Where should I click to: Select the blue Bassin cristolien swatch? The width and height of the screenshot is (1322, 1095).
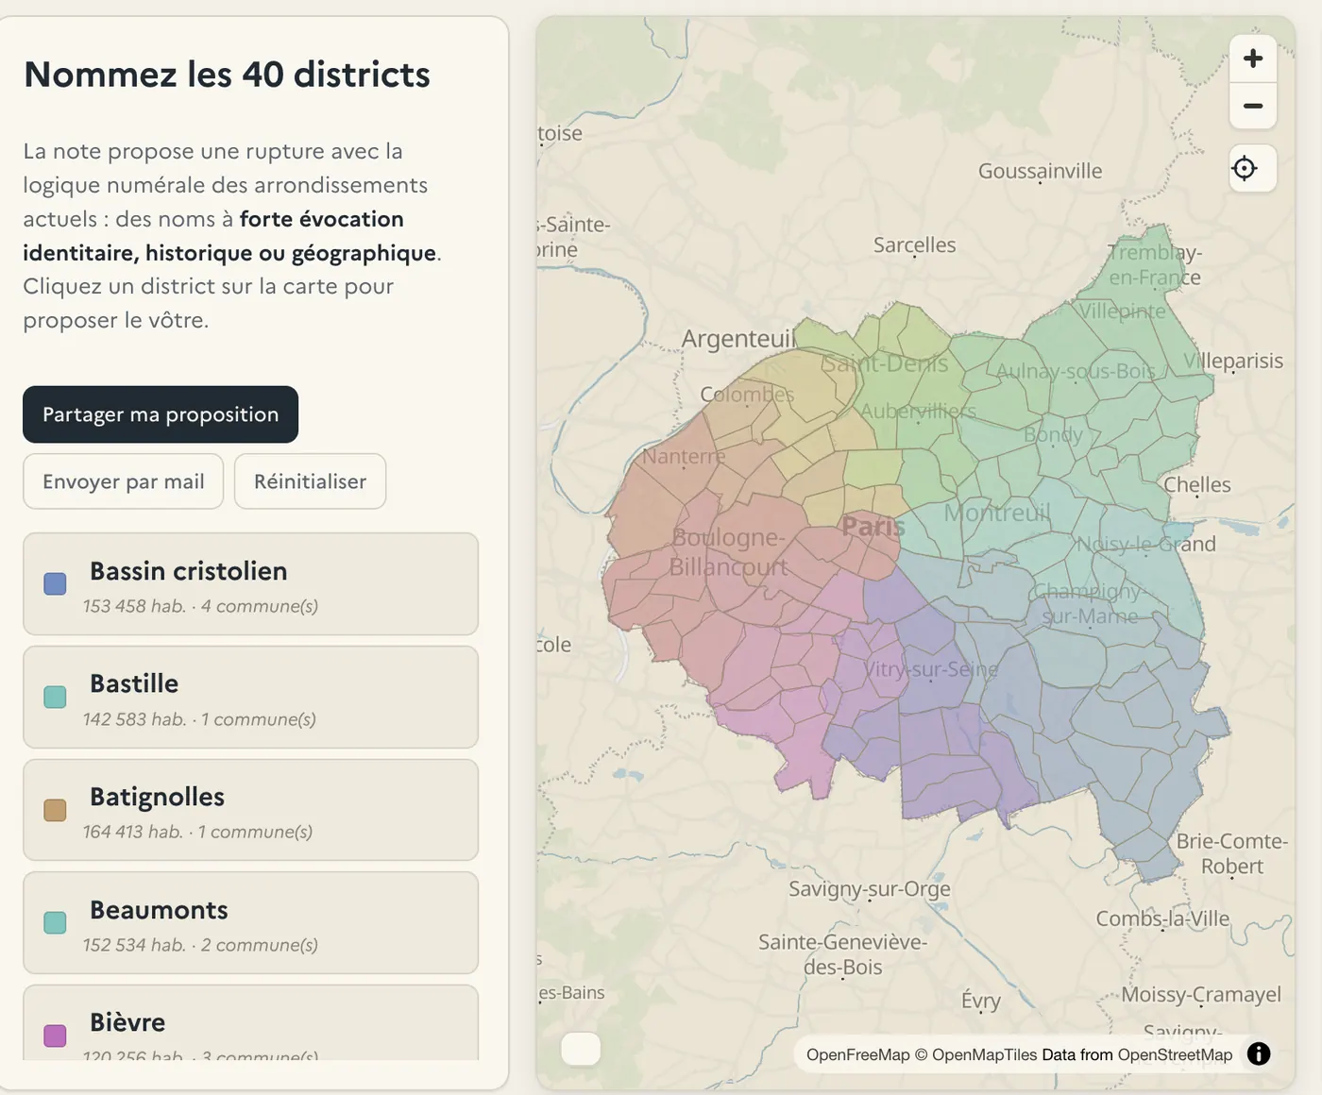coord(56,583)
